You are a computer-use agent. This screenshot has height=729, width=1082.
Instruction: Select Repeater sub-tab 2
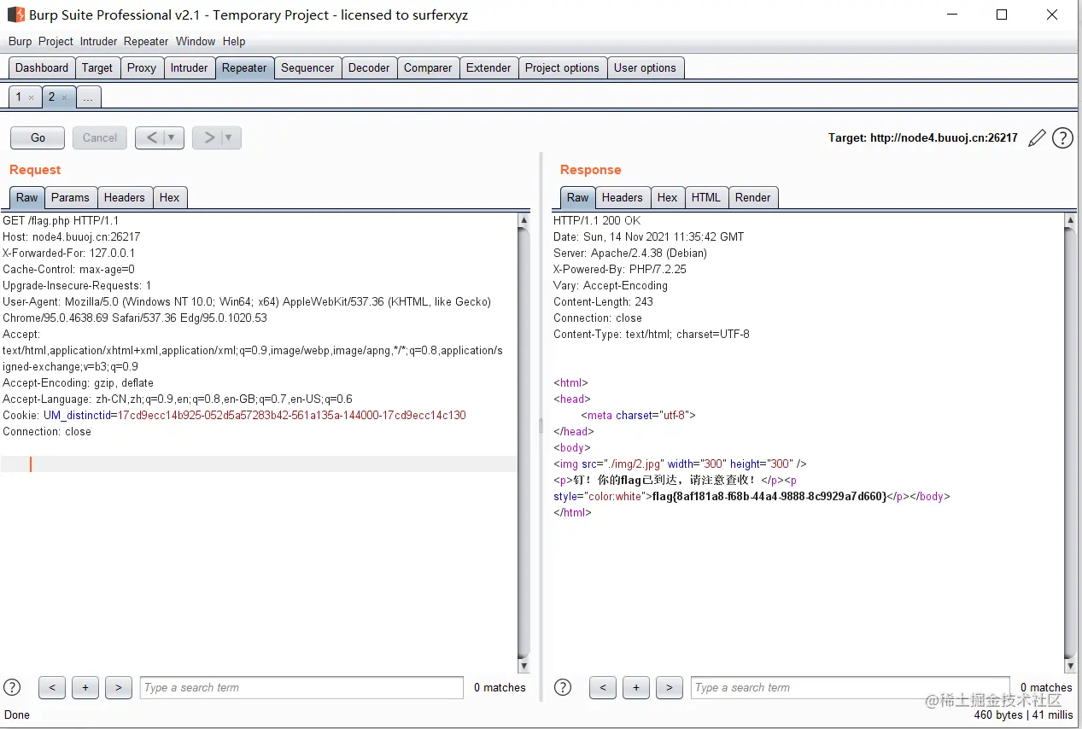point(58,97)
